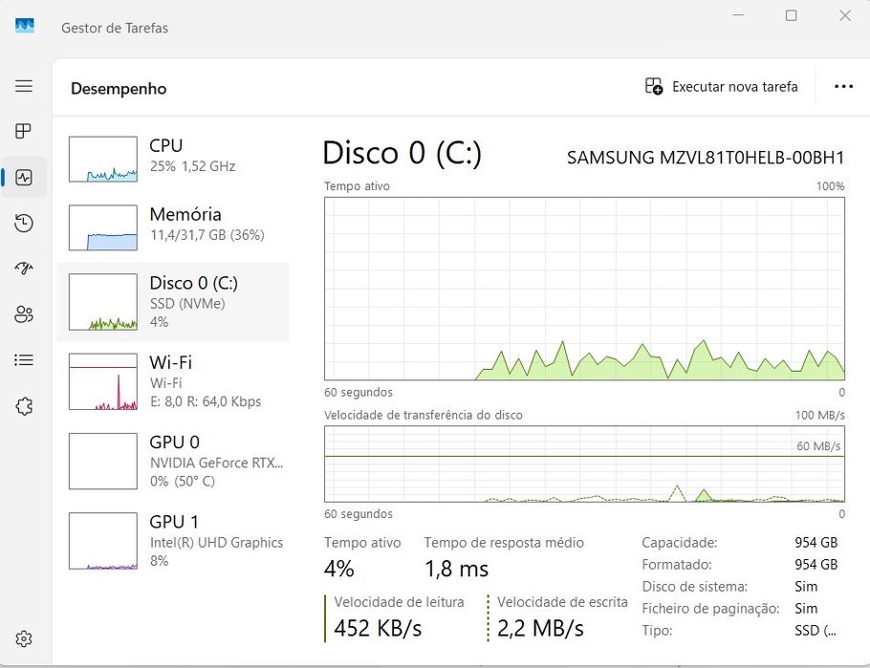Viewport: 870px width, 668px height.
Task: Click the Capacidade label
Action: coord(680,543)
